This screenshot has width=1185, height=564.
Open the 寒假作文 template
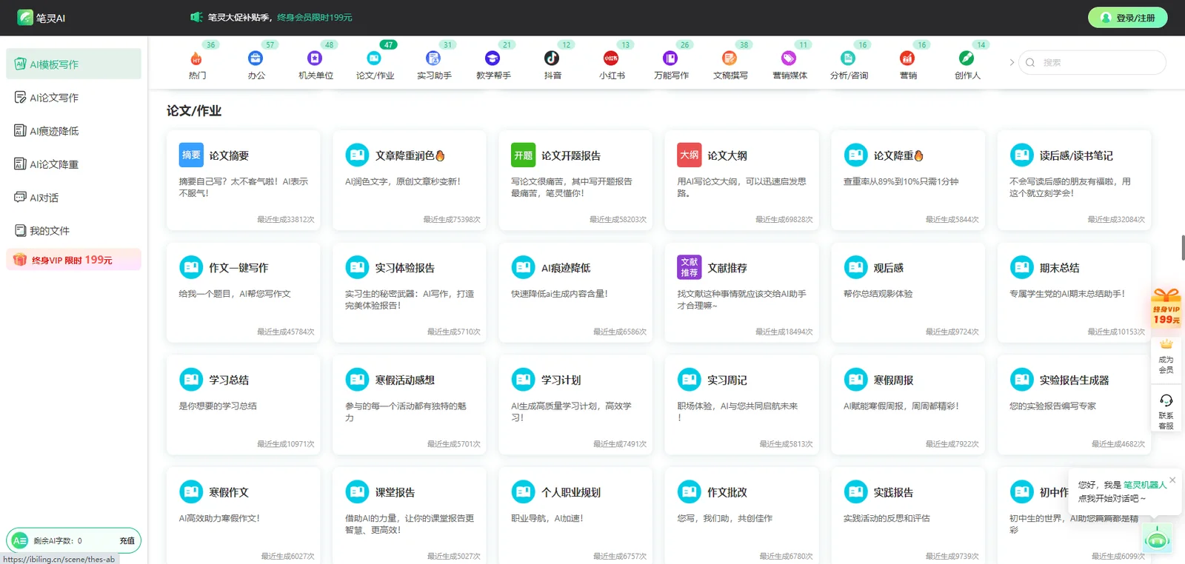(x=244, y=516)
